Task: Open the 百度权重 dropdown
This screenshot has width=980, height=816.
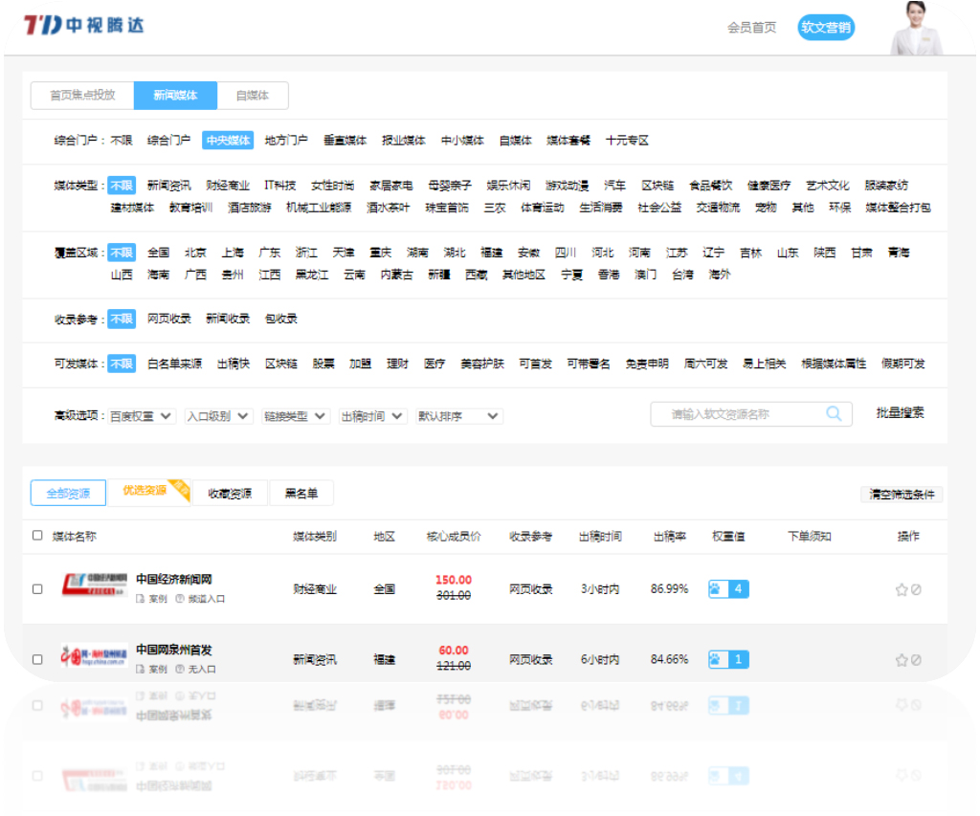Action: (142, 416)
